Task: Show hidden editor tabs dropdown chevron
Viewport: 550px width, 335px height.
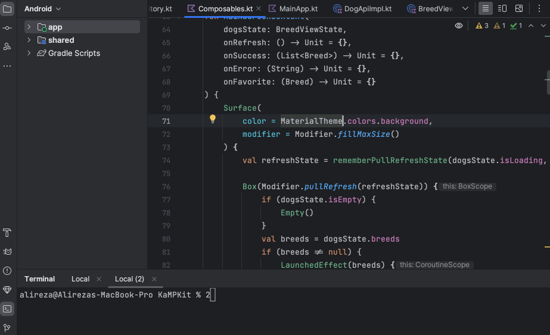Action: [465, 8]
